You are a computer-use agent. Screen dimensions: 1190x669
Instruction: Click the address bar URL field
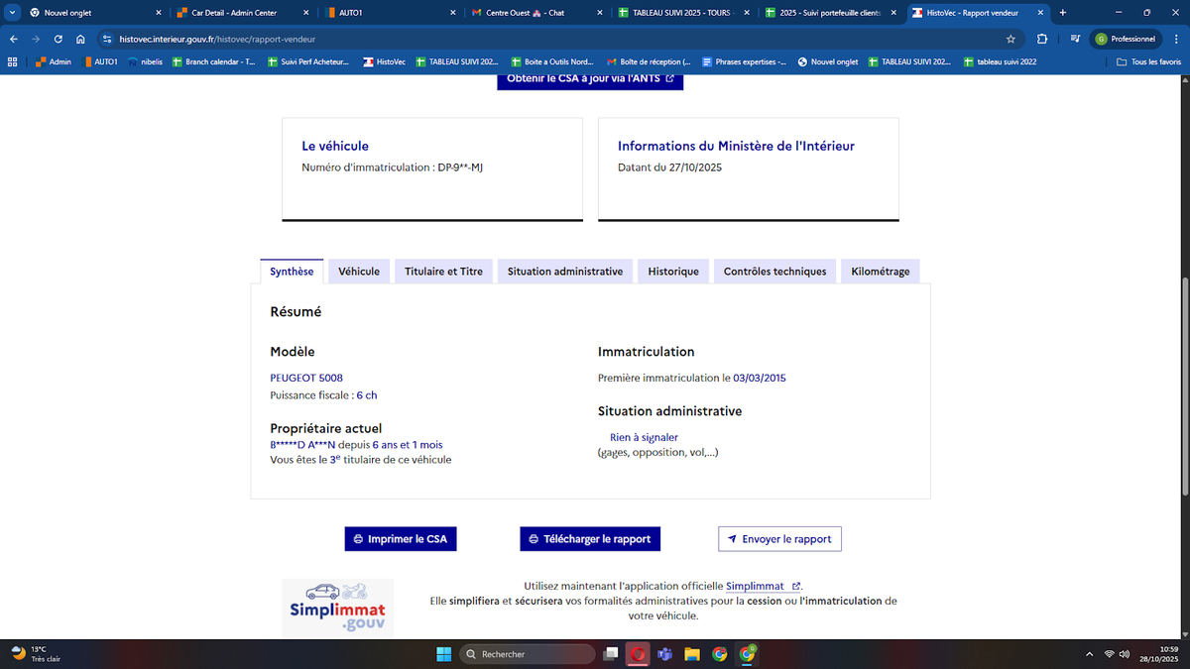tap(555, 39)
